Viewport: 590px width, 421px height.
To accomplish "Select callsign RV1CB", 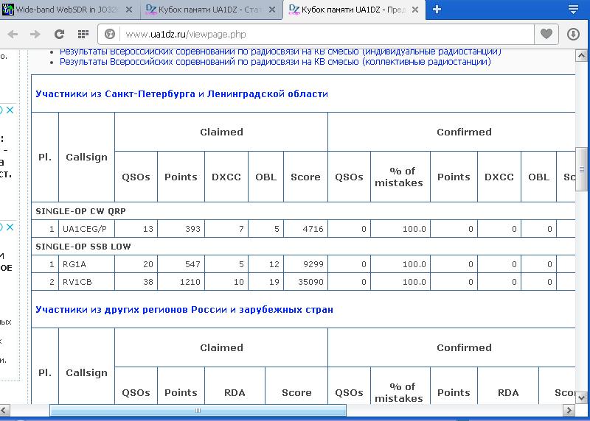I will coord(77,282).
